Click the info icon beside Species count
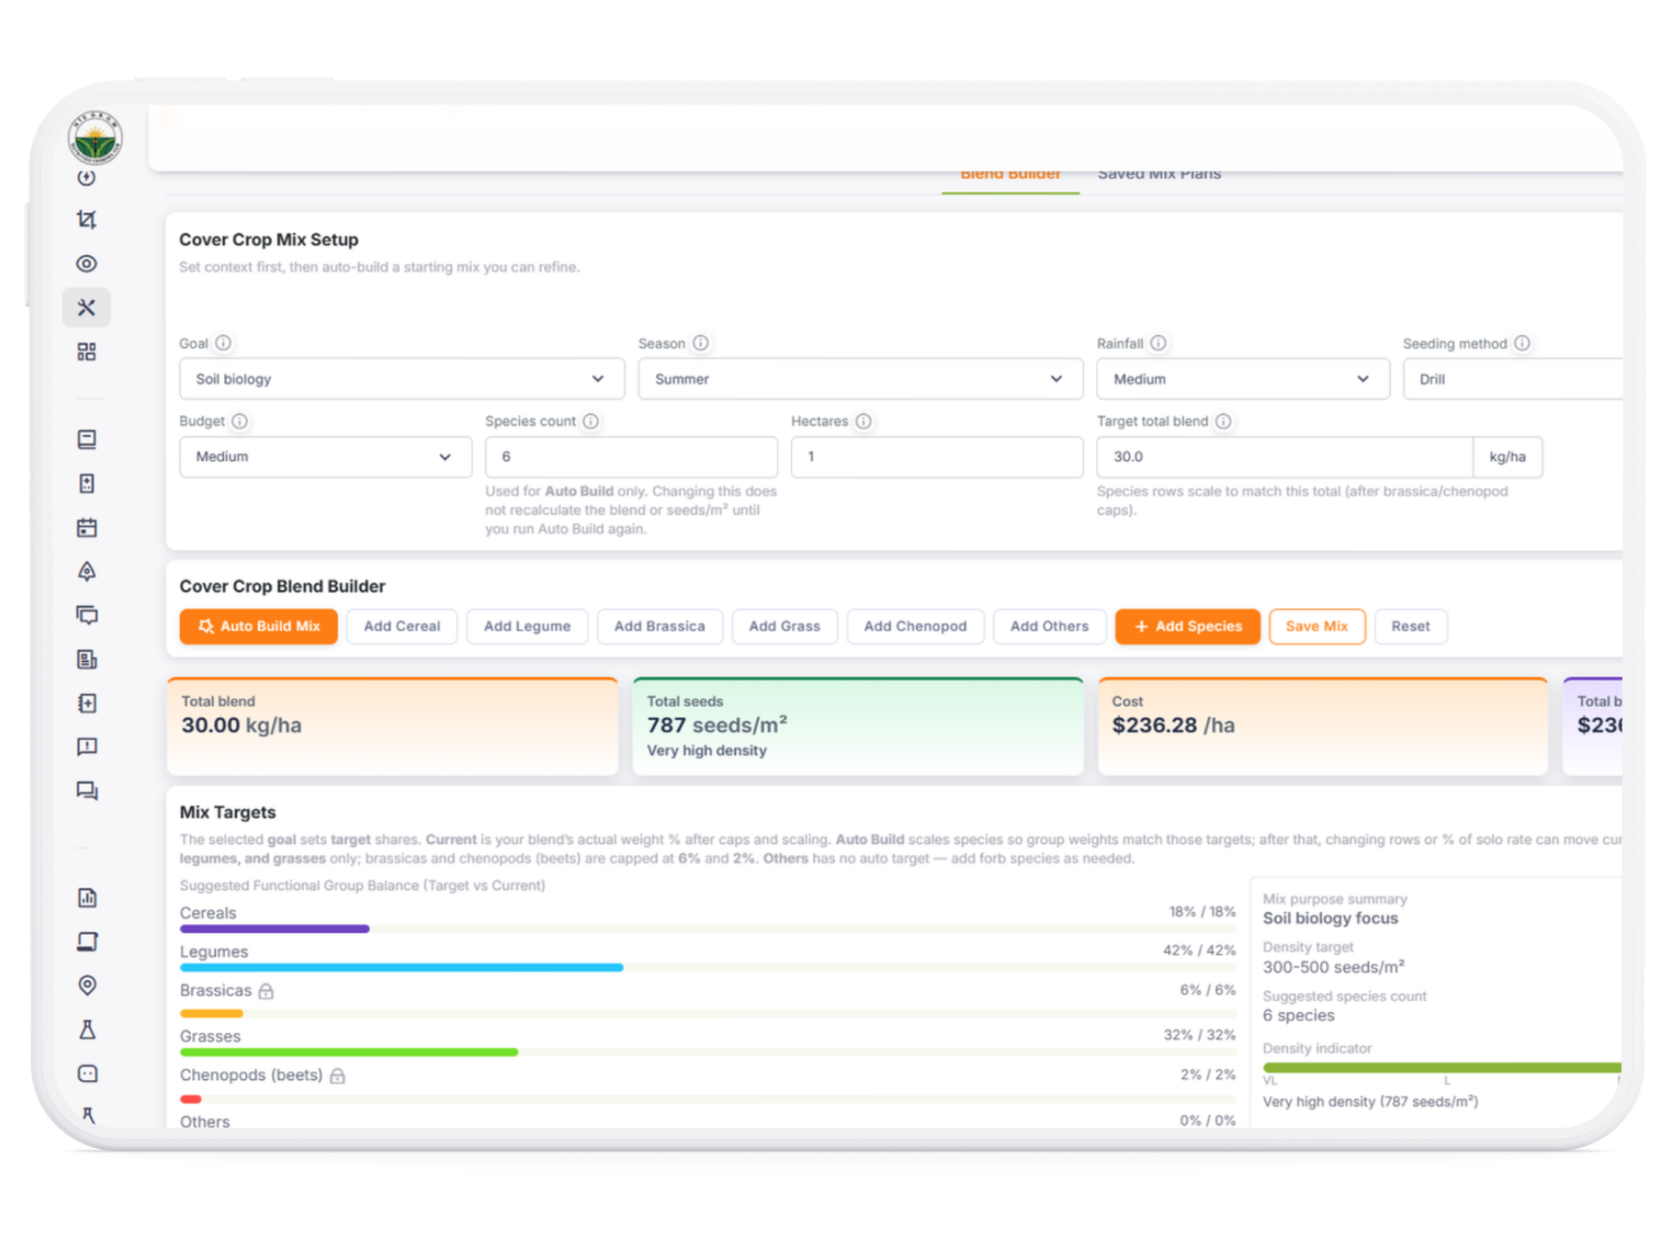 coord(591,421)
